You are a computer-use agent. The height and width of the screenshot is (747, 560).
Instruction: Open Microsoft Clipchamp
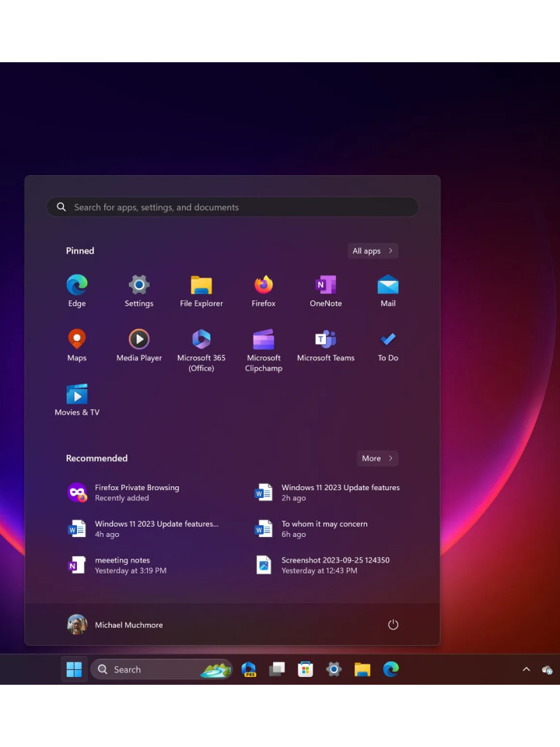pyautogui.click(x=264, y=350)
